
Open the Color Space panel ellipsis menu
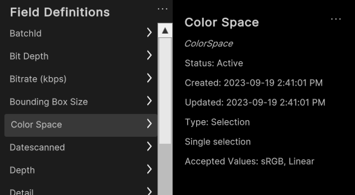coord(336,19)
